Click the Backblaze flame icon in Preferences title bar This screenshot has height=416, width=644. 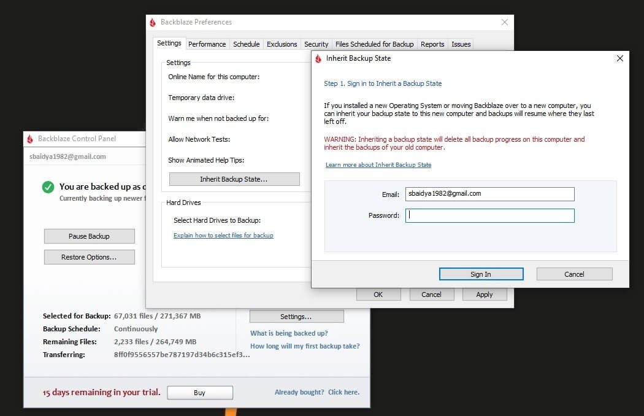pos(153,22)
